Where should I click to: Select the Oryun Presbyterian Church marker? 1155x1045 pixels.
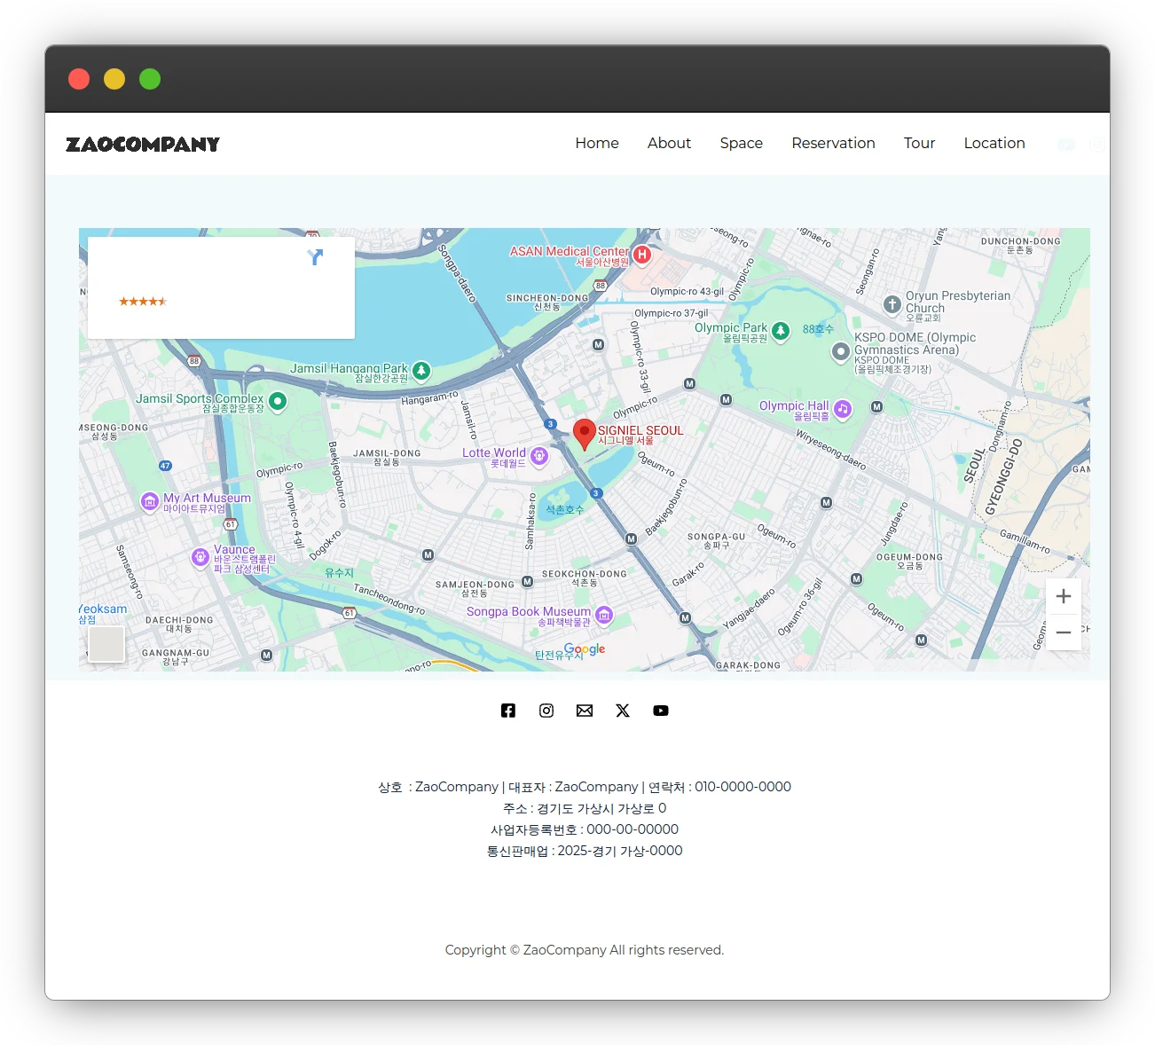pos(892,304)
